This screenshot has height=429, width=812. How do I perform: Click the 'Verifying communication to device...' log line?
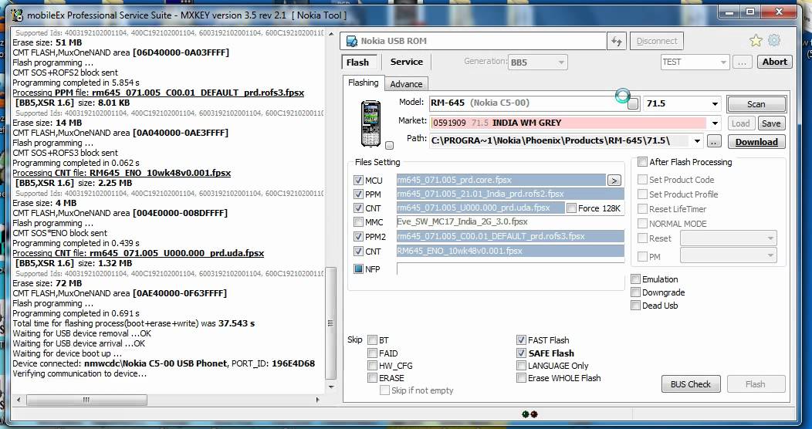pos(80,373)
